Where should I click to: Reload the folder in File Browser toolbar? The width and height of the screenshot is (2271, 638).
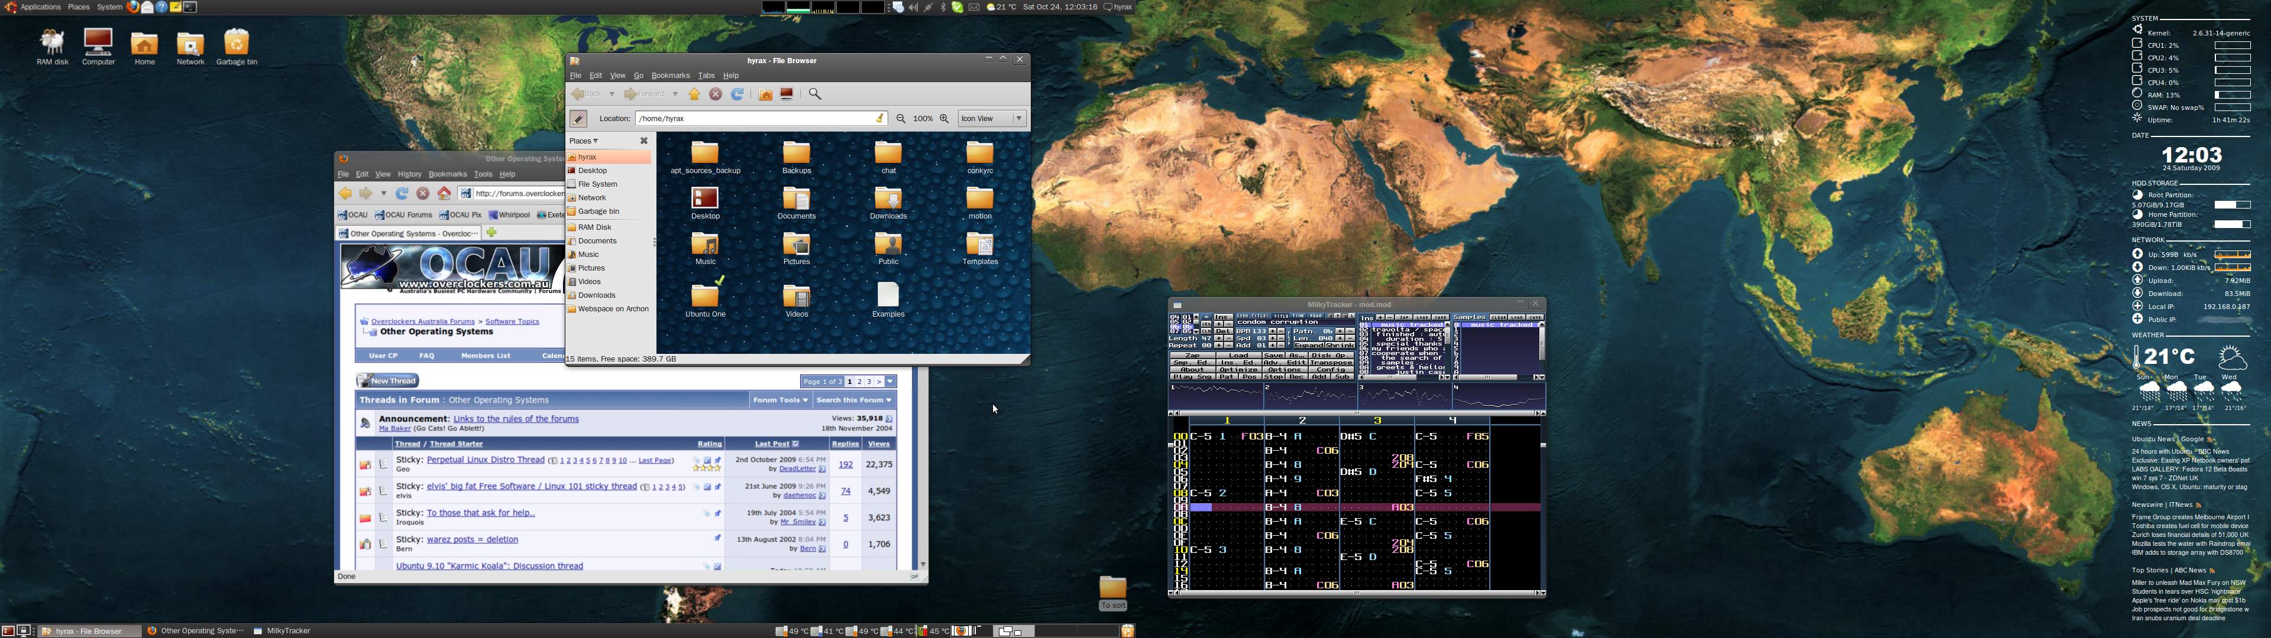click(738, 95)
